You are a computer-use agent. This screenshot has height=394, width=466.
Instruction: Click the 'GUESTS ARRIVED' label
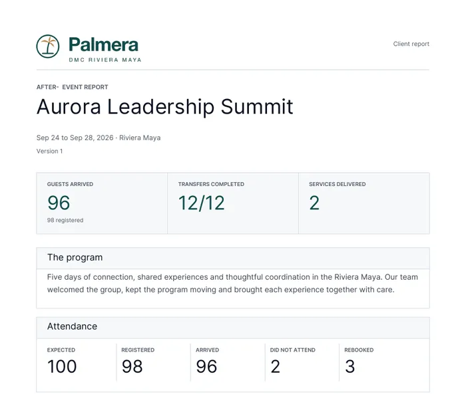point(70,184)
